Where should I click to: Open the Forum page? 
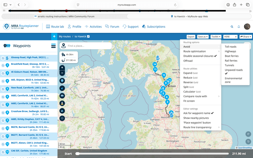click(112, 27)
